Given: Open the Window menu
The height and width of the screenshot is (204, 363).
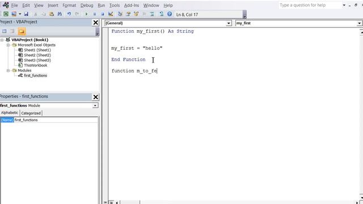Looking at the screenshot, I should (x=151, y=5).
